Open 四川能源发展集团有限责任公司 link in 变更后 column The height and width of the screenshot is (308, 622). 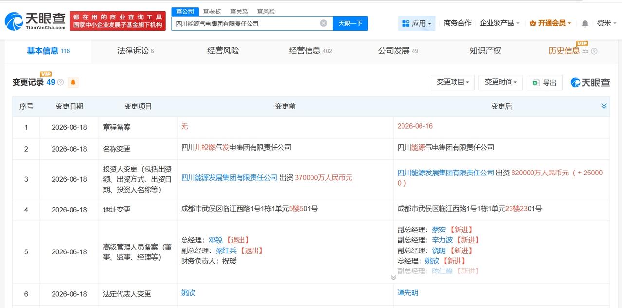tap(446, 173)
